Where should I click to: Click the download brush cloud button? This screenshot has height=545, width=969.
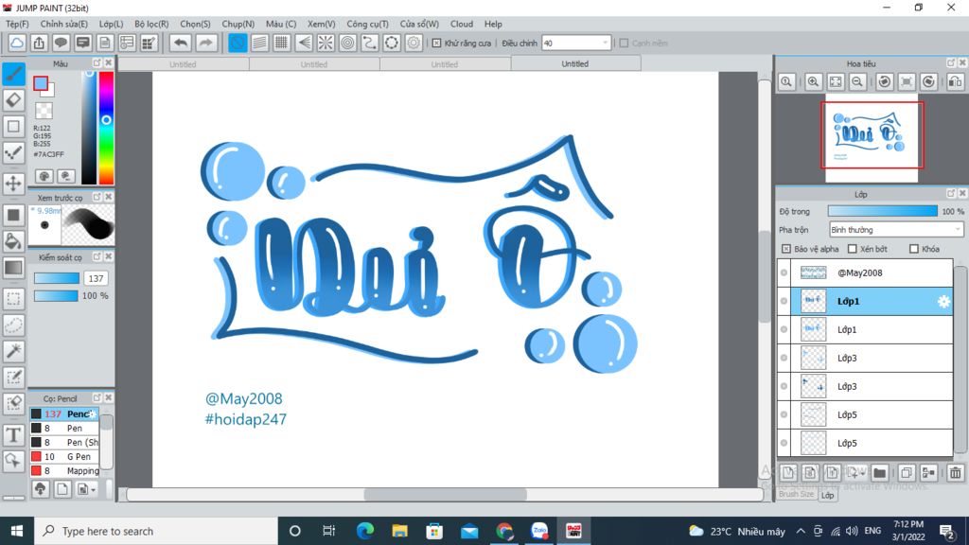pyautogui.click(x=40, y=489)
